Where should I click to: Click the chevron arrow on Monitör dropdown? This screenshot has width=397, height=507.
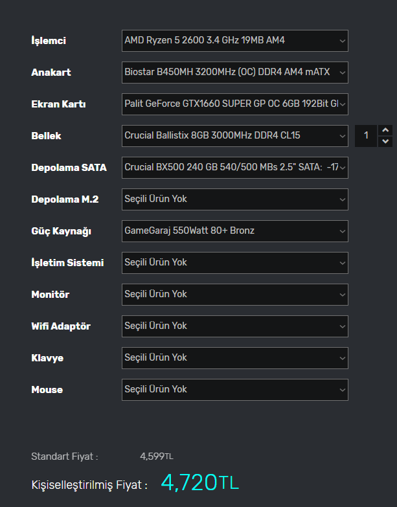342,295
